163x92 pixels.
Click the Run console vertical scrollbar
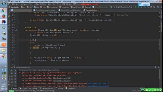[x=160, y=74]
